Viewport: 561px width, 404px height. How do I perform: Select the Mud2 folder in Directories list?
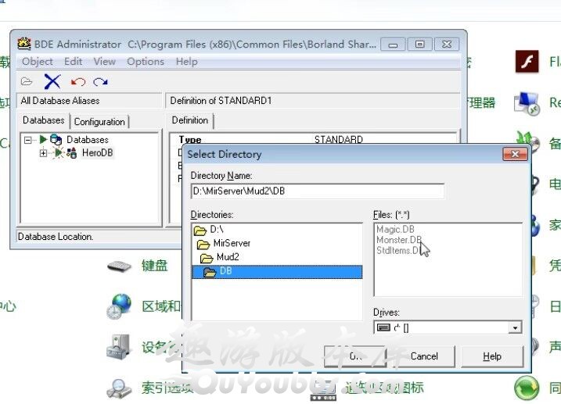[x=228, y=257]
